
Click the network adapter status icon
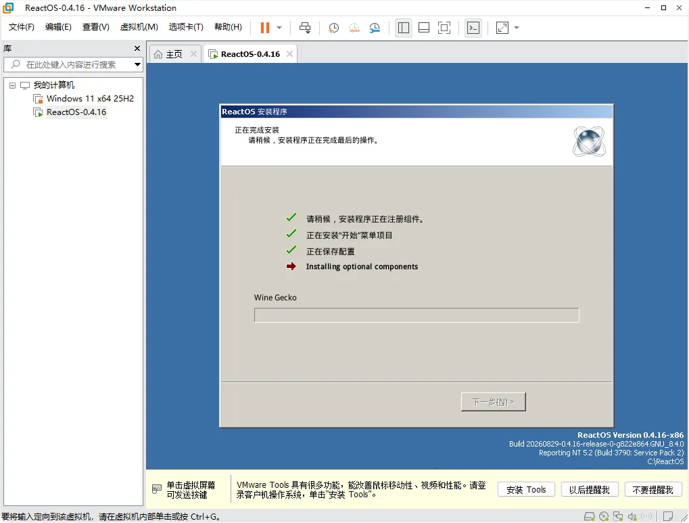click(x=618, y=516)
